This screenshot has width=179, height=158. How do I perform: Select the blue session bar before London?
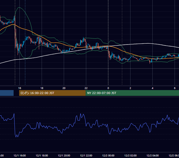pos(7,93)
